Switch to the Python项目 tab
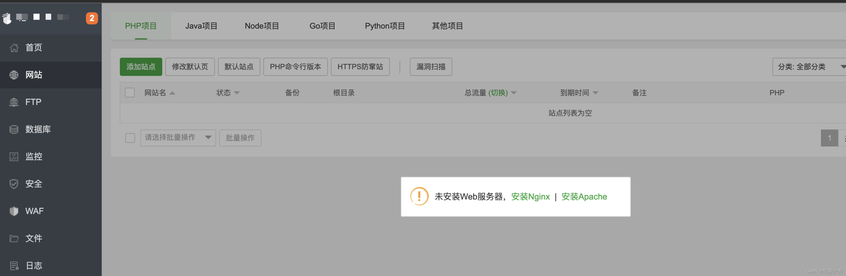 [384, 26]
